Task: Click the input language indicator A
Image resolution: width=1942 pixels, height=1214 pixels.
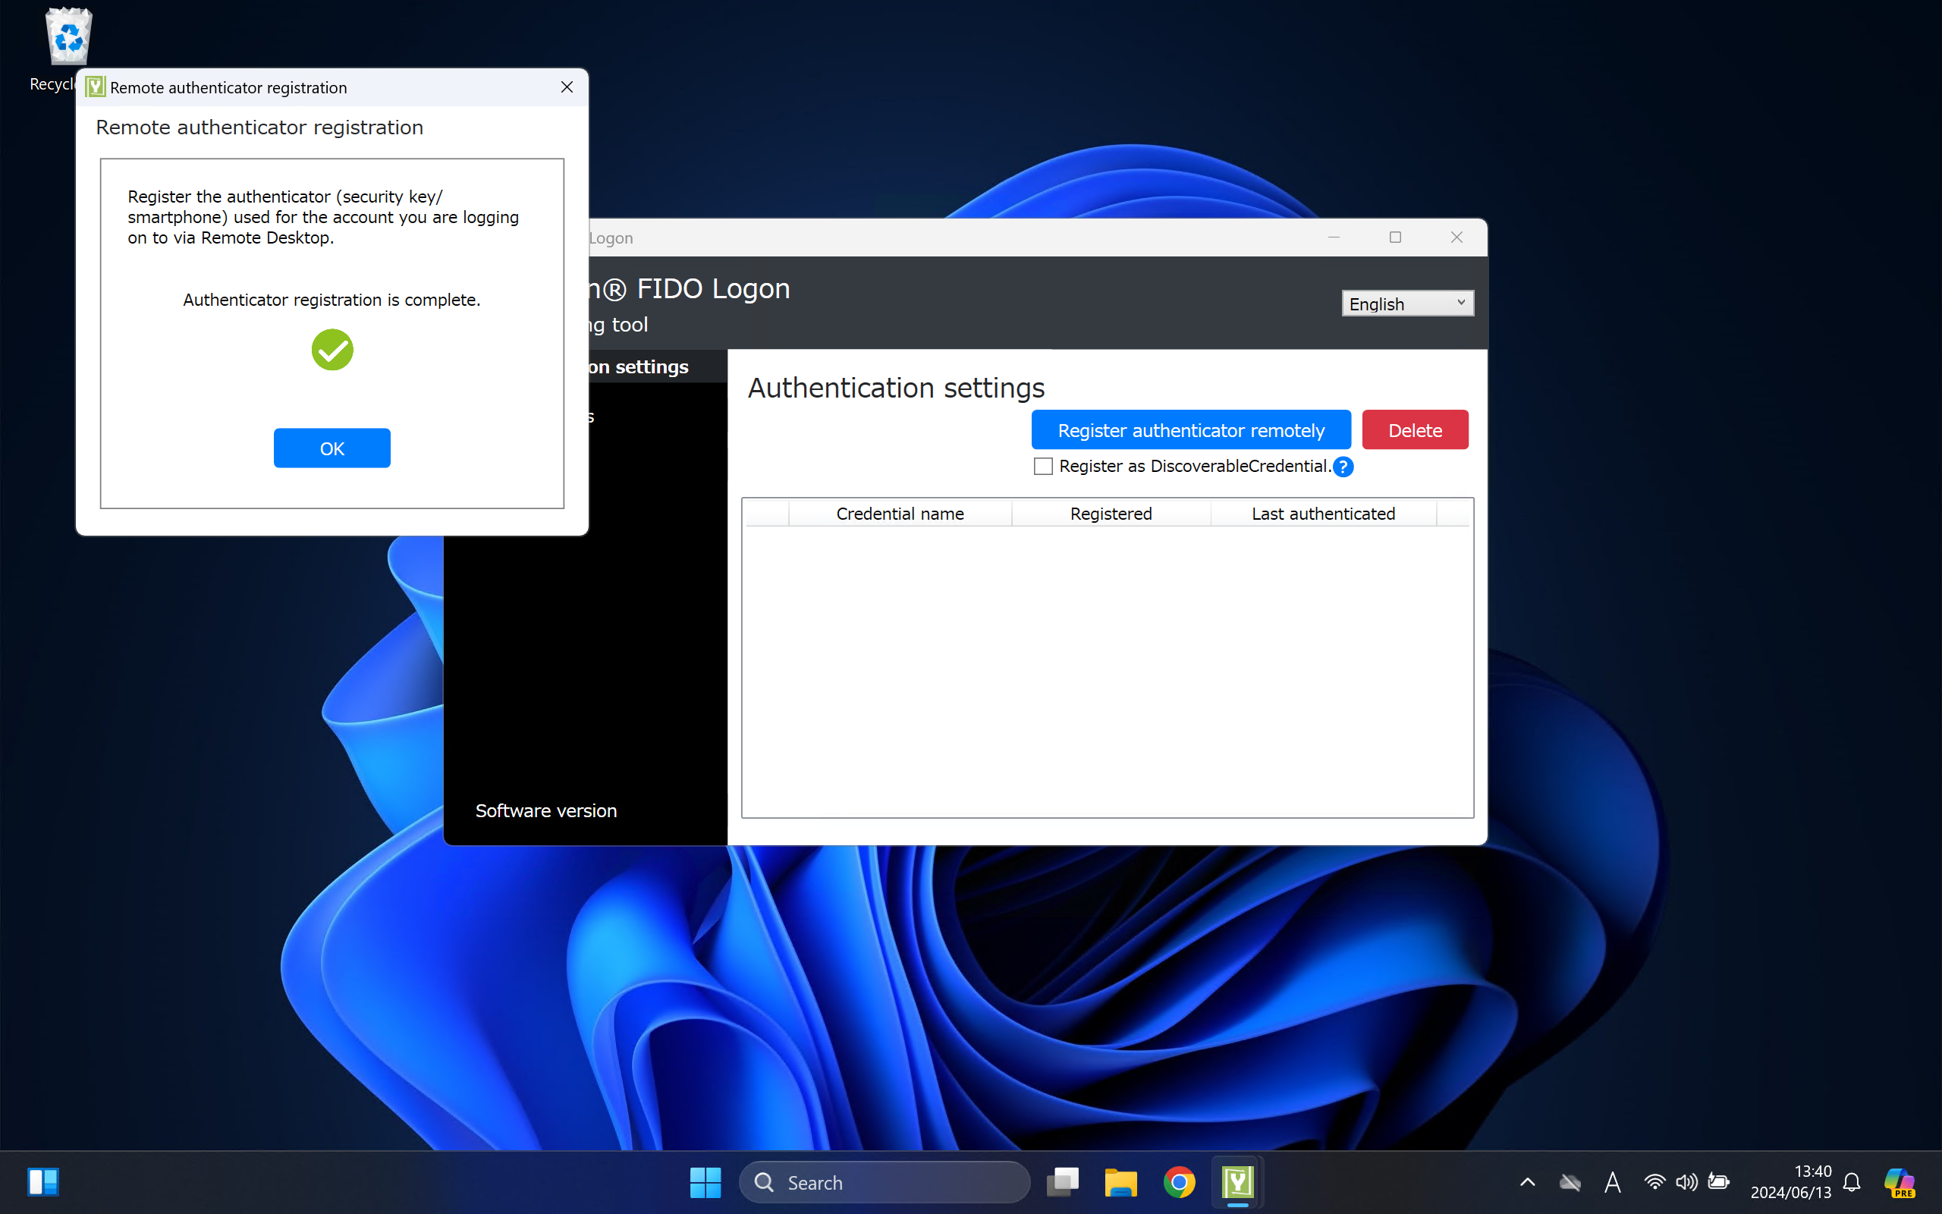Action: point(1612,1182)
